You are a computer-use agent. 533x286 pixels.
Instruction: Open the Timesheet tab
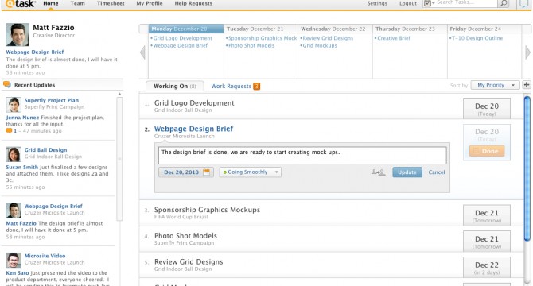tap(111, 3)
